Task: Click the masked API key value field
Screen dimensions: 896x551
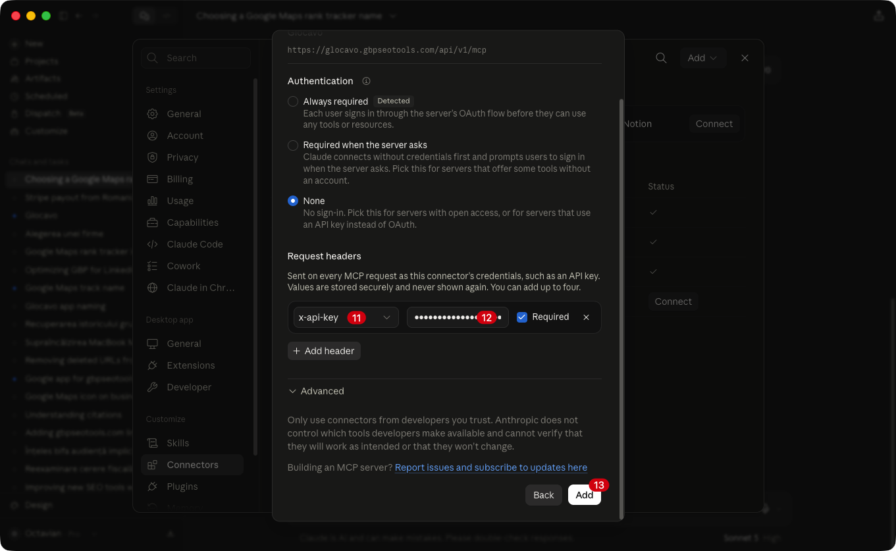Action: pos(458,317)
